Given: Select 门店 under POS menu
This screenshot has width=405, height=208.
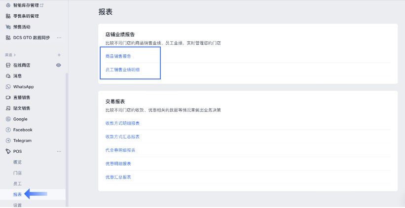Looking at the screenshot, I should 17,173.
